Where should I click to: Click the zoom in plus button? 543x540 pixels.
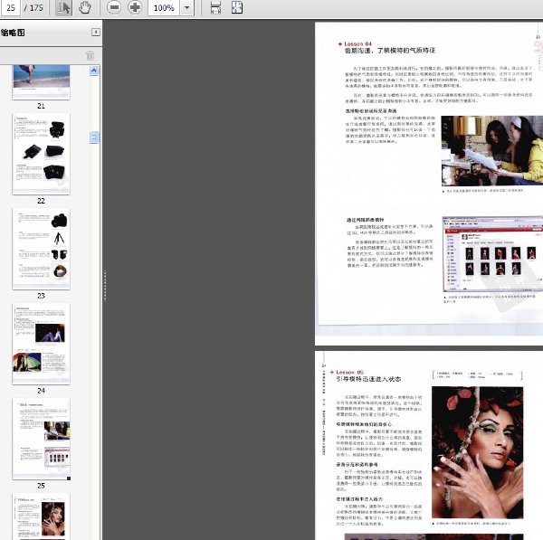135,7
